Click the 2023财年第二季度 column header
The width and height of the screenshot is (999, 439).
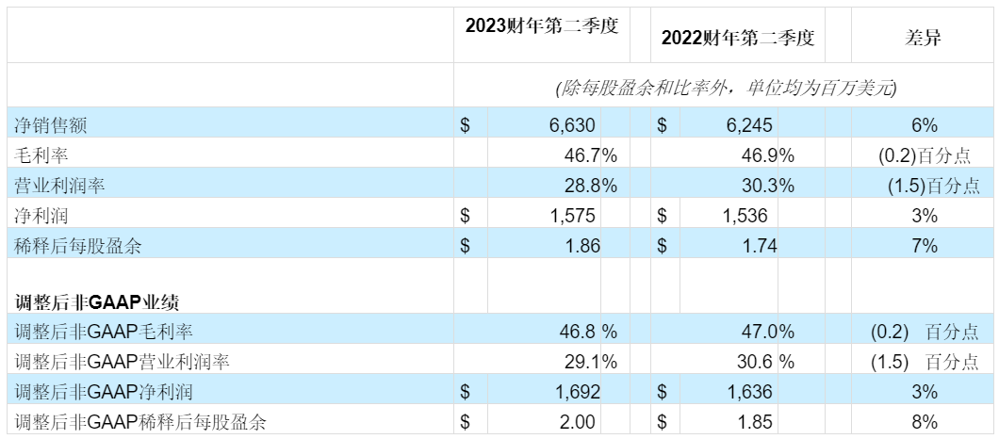(542, 26)
